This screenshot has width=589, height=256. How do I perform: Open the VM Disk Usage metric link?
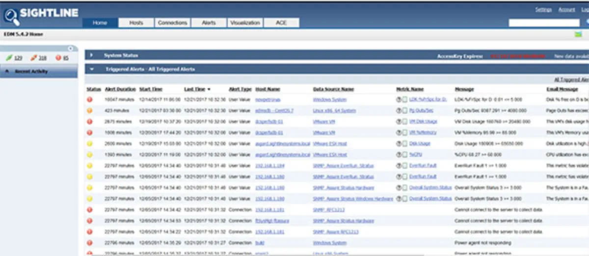[x=423, y=122]
